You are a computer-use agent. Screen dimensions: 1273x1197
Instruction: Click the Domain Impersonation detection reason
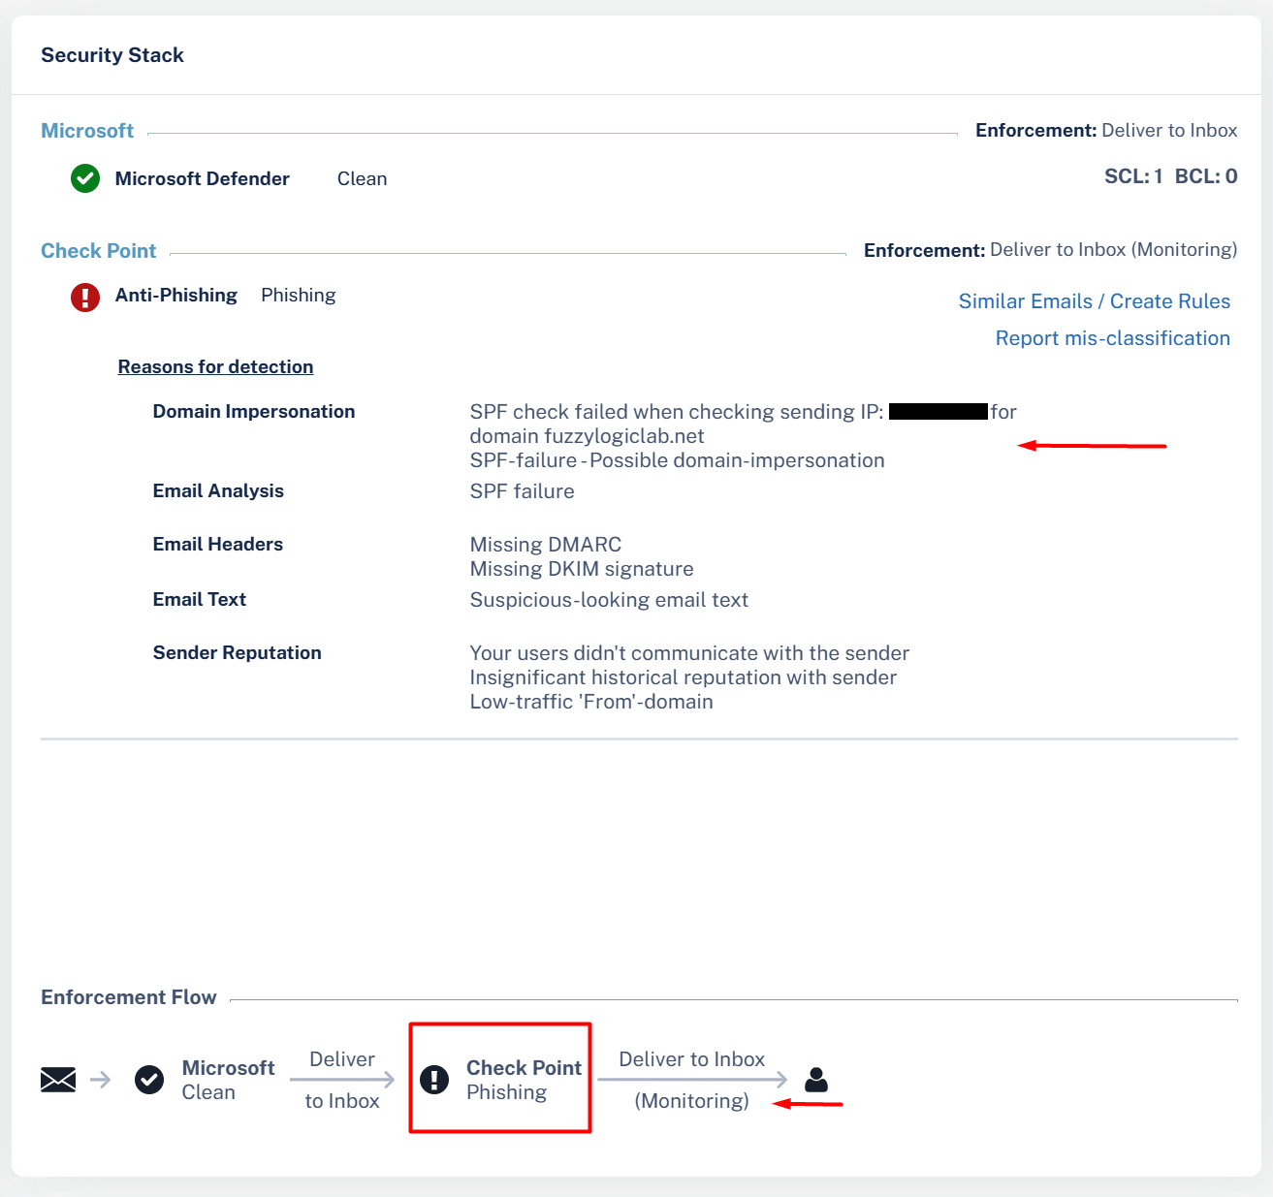click(253, 411)
